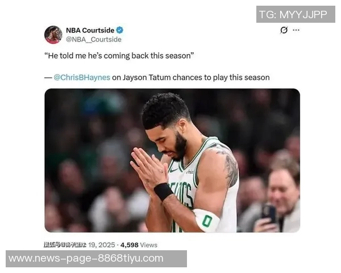The image size is (341, 273).
Task: Click the TG: MYYJJPP watermark banner
Action: [x=296, y=14]
